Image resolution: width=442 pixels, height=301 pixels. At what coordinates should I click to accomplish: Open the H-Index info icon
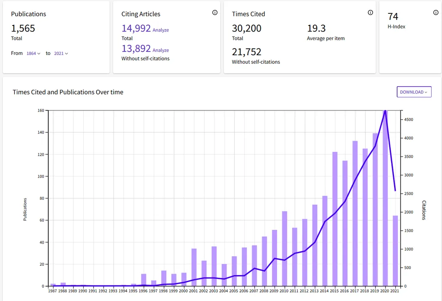pos(436,13)
